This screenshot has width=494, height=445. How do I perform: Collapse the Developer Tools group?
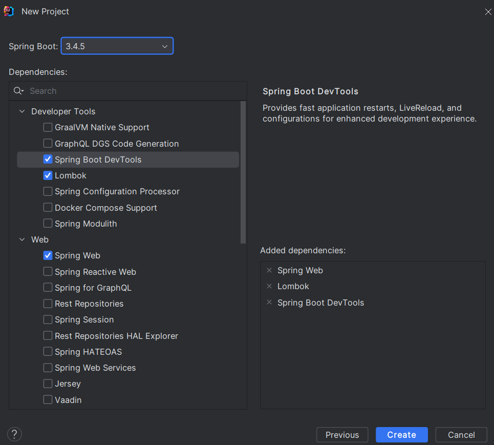click(x=22, y=111)
